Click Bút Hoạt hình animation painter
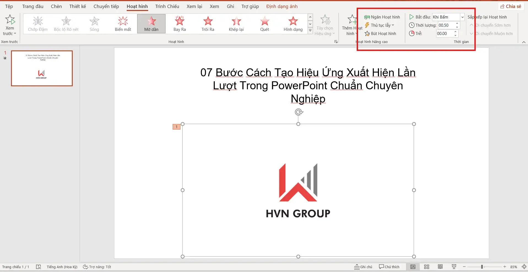528x272 pixels. pos(380,34)
